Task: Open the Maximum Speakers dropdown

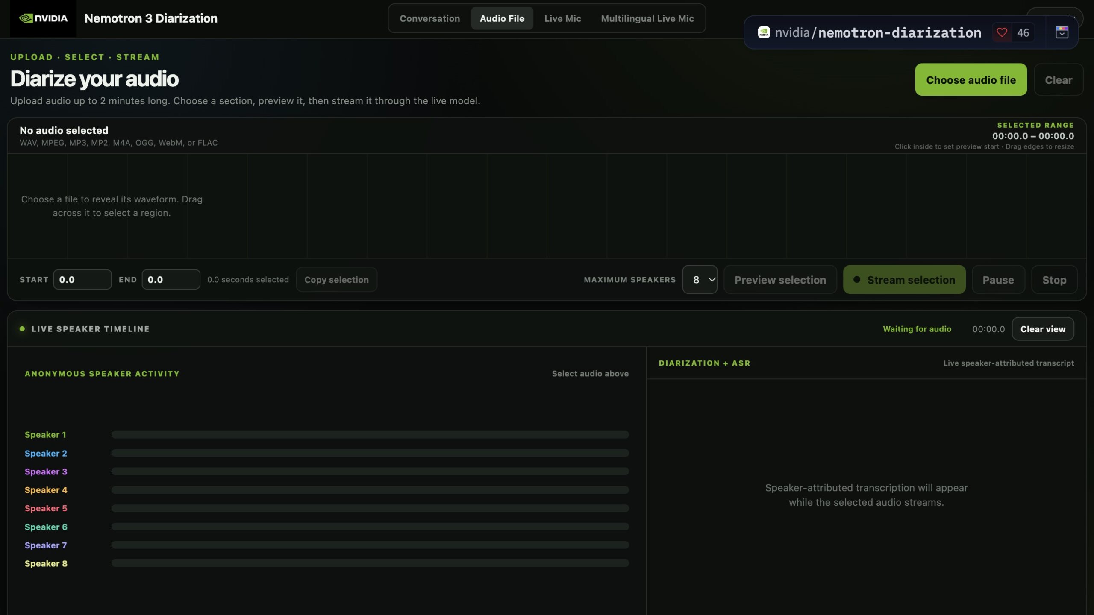Action: click(700, 280)
